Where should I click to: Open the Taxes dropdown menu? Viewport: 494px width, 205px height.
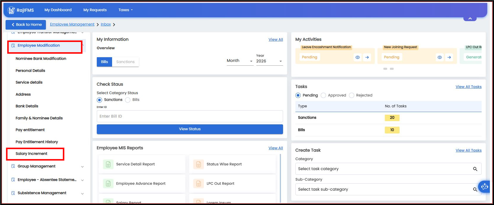126,10
